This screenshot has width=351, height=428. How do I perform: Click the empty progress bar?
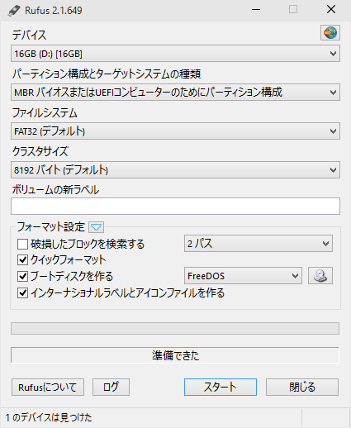coord(175,329)
